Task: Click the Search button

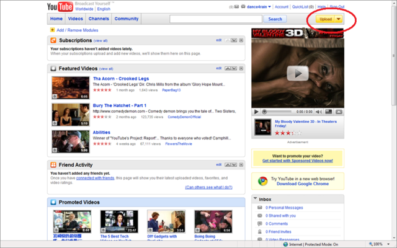Action: pyautogui.click(x=275, y=19)
